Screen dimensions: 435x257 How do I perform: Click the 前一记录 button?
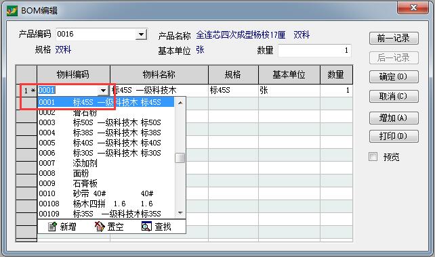(394, 39)
